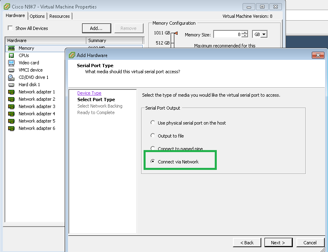Click the 1011 GB memory scale label
This screenshot has height=252, width=328.
[162, 33]
